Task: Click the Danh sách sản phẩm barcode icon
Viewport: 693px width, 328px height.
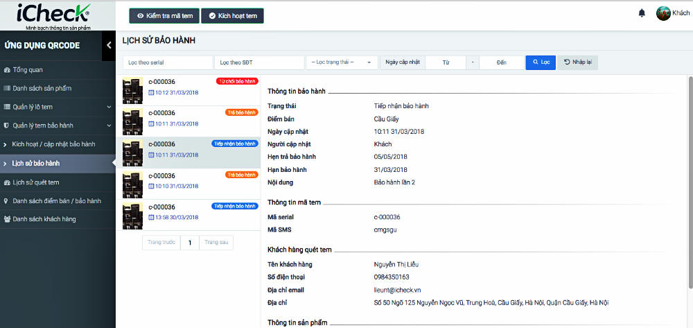Action: [7, 88]
